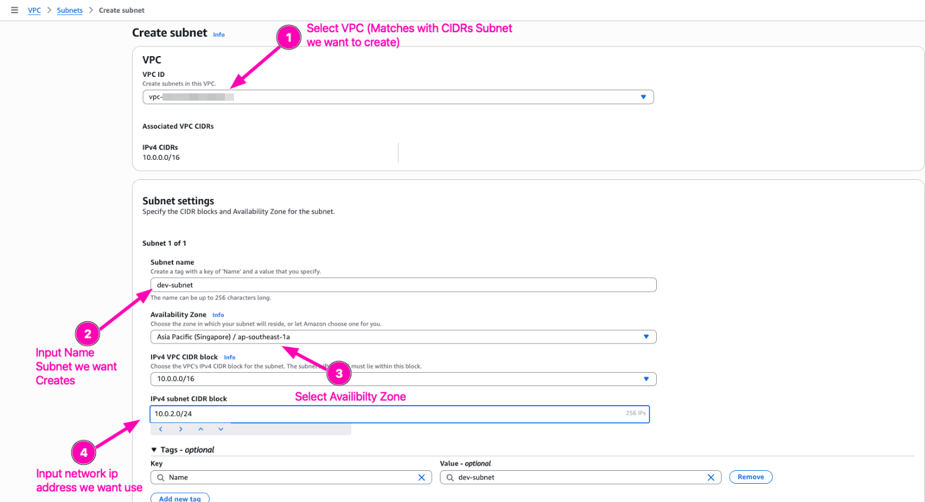
Task: Click the search icon in Key field
Action: pyautogui.click(x=161, y=478)
